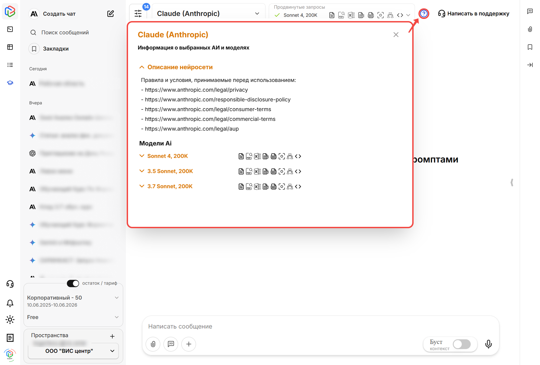Click the headset support icon in left rail
Image resolution: width=540 pixels, height=365 pixels.
tap(10, 284)
